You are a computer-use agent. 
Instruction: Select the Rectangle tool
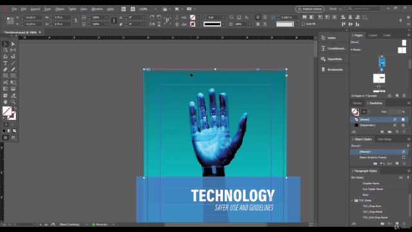13,76
